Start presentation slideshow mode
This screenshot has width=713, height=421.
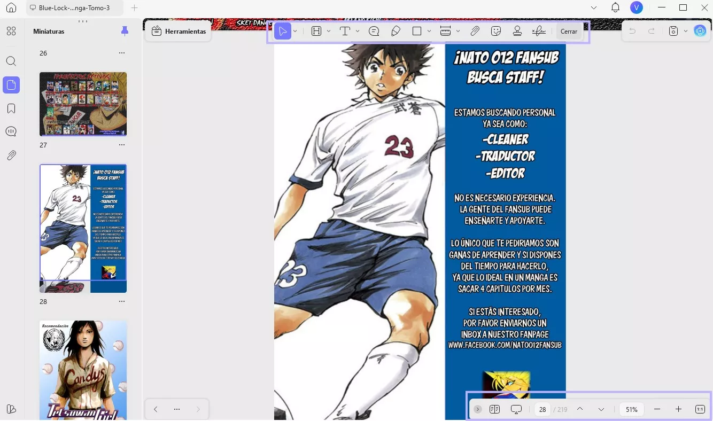(x=516, y=409)
